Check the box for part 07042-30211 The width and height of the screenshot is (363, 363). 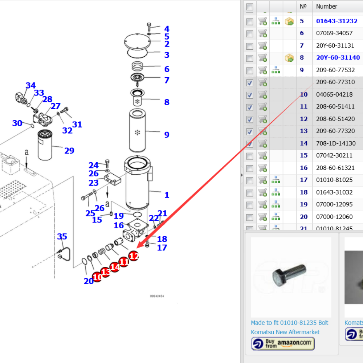(x=250, y=156)
